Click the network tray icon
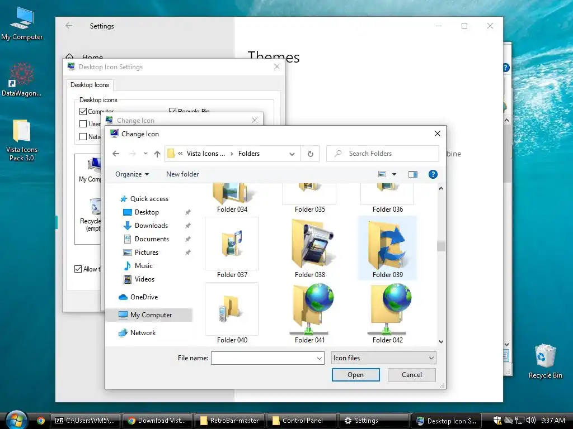Screen dimensions: 573x429 tap(520, 420)
